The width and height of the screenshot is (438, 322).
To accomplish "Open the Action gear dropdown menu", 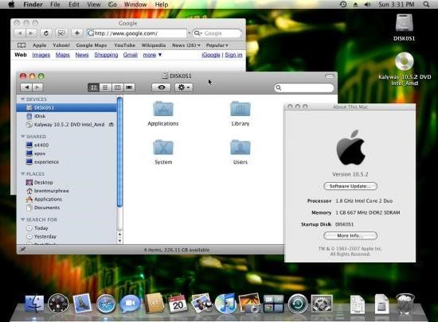I will tap(184, 87).
